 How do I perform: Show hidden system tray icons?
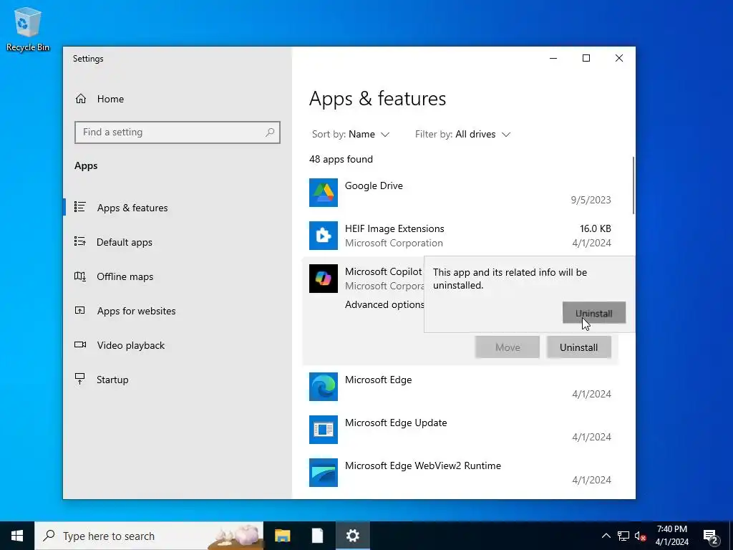click(606, 536)
